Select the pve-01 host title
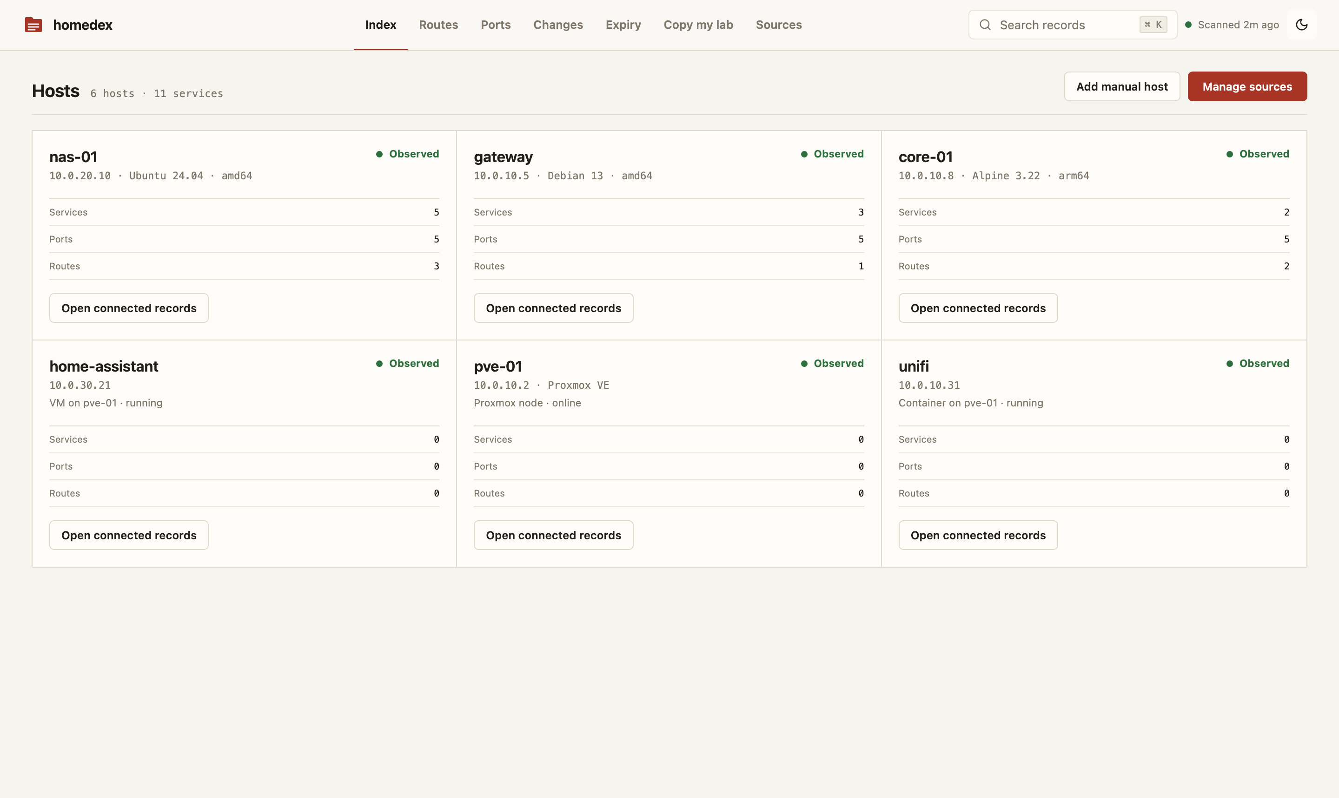1339x798 pixels. click(x=498, y=366)
